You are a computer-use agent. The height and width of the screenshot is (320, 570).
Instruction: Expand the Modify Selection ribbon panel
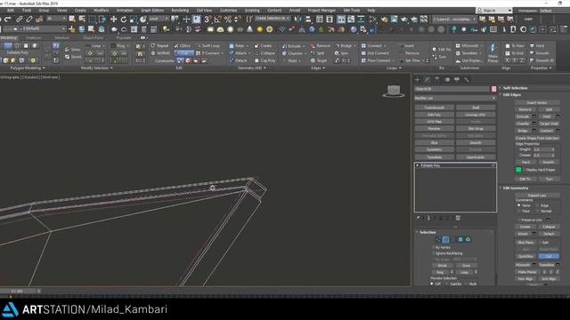97,68
